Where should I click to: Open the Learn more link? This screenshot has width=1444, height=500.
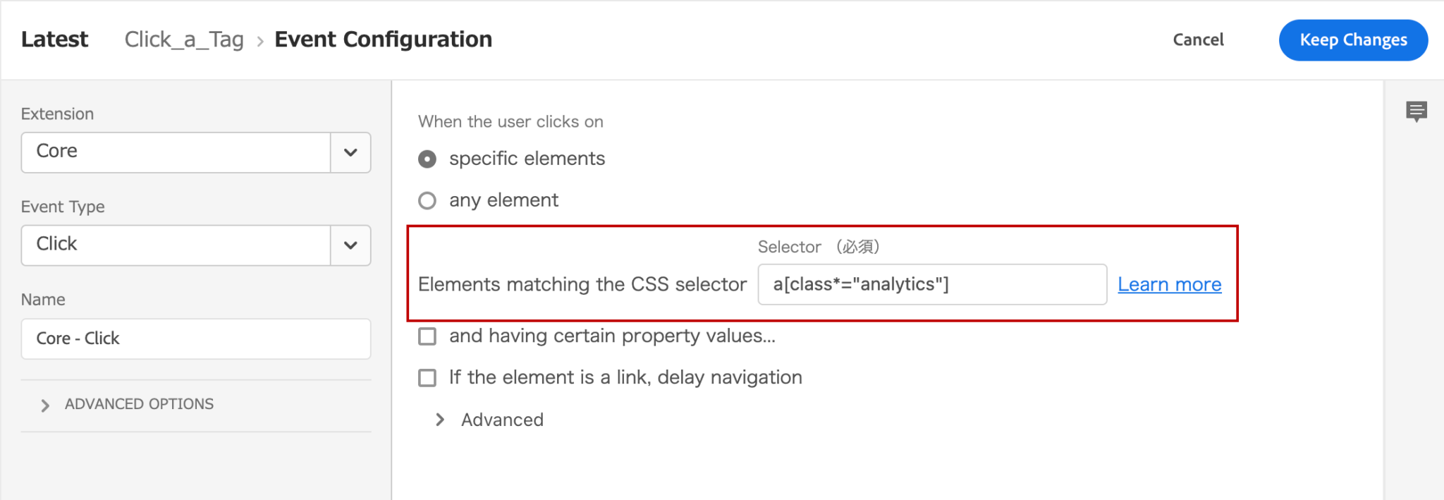[1168, 284]
